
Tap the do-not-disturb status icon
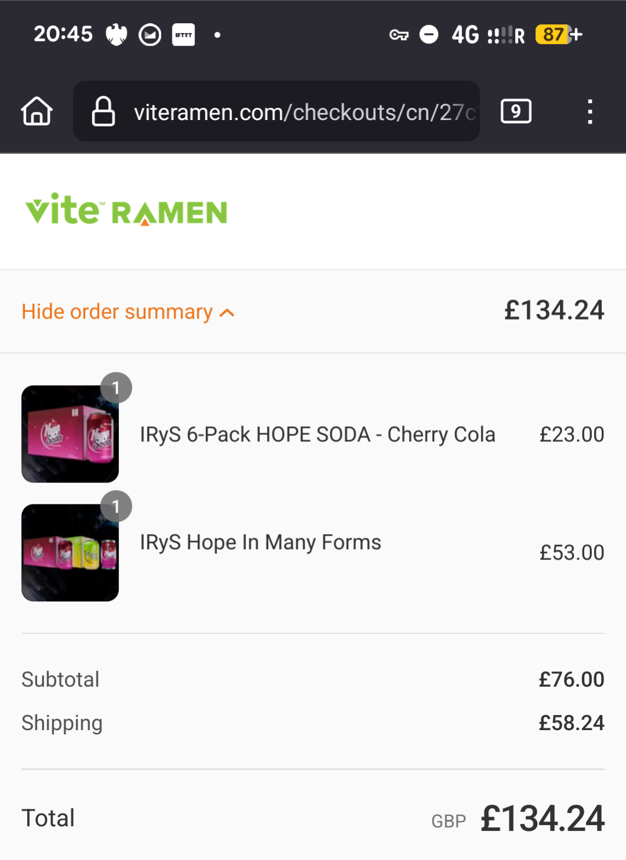pos(429,35)
